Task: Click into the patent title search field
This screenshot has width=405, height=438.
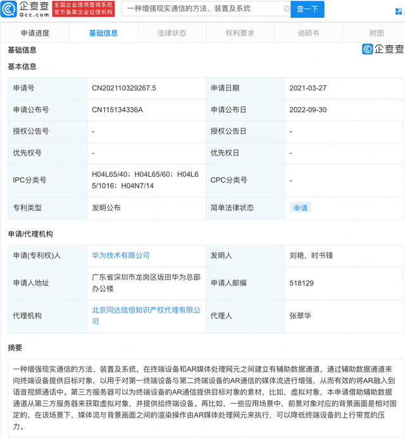Action: tap(202, 9)
